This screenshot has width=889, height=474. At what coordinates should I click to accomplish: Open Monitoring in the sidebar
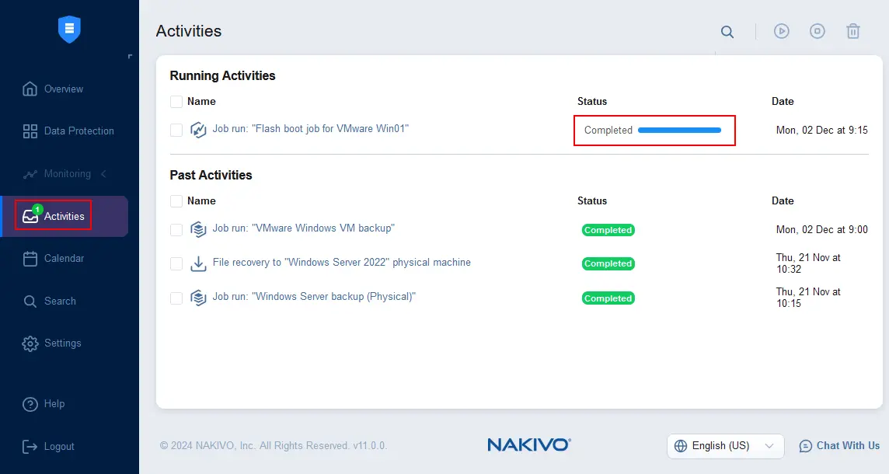pos(68,174)
